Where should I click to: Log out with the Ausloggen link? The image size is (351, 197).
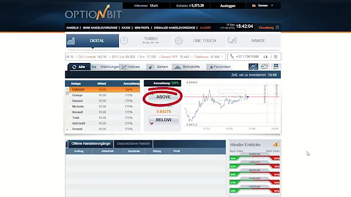pos(228,6)
